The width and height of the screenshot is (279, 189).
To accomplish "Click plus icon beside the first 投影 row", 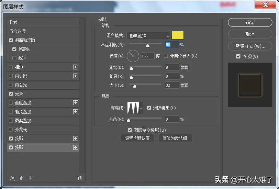I will pyautogui.click(x=76, y=138).
